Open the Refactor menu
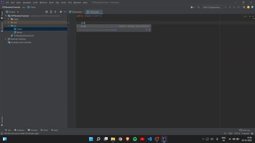Screen dimensions: 255x143 (43, 3)
